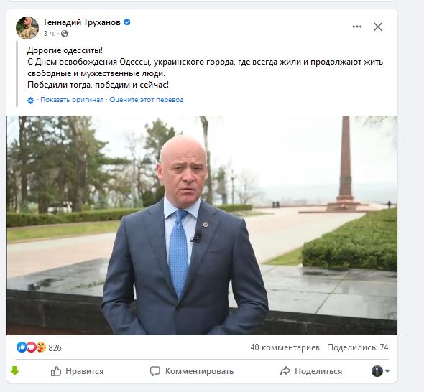Click the Комментировать button

click(x=192, y=371)
